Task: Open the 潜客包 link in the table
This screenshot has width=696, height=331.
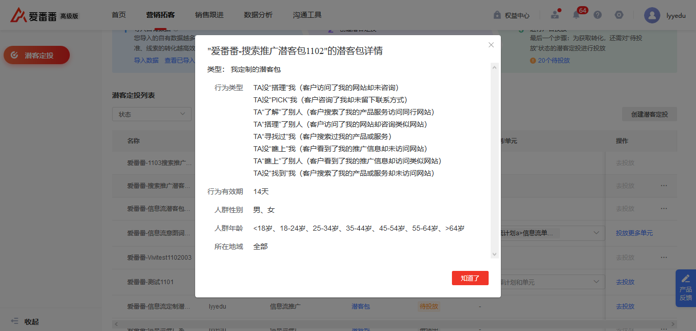Action: (360, 307)
